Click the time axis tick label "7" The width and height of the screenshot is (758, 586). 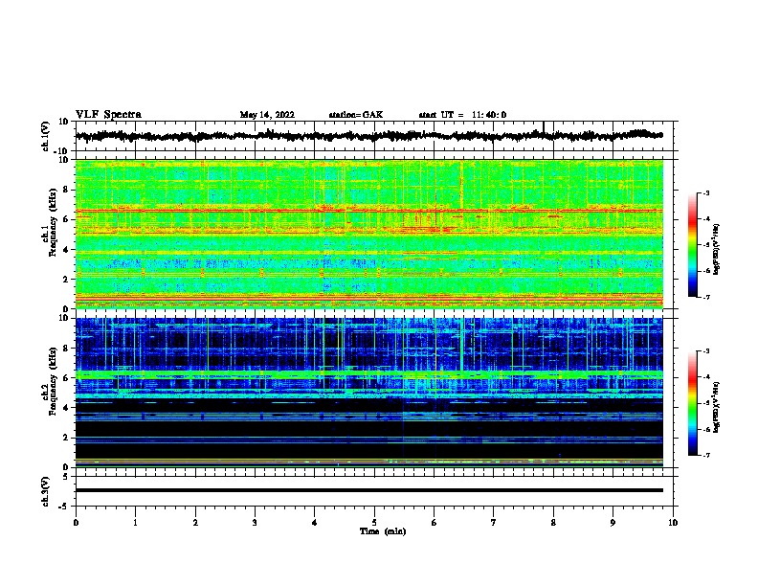pyautogui.click(x=494, y=523)
